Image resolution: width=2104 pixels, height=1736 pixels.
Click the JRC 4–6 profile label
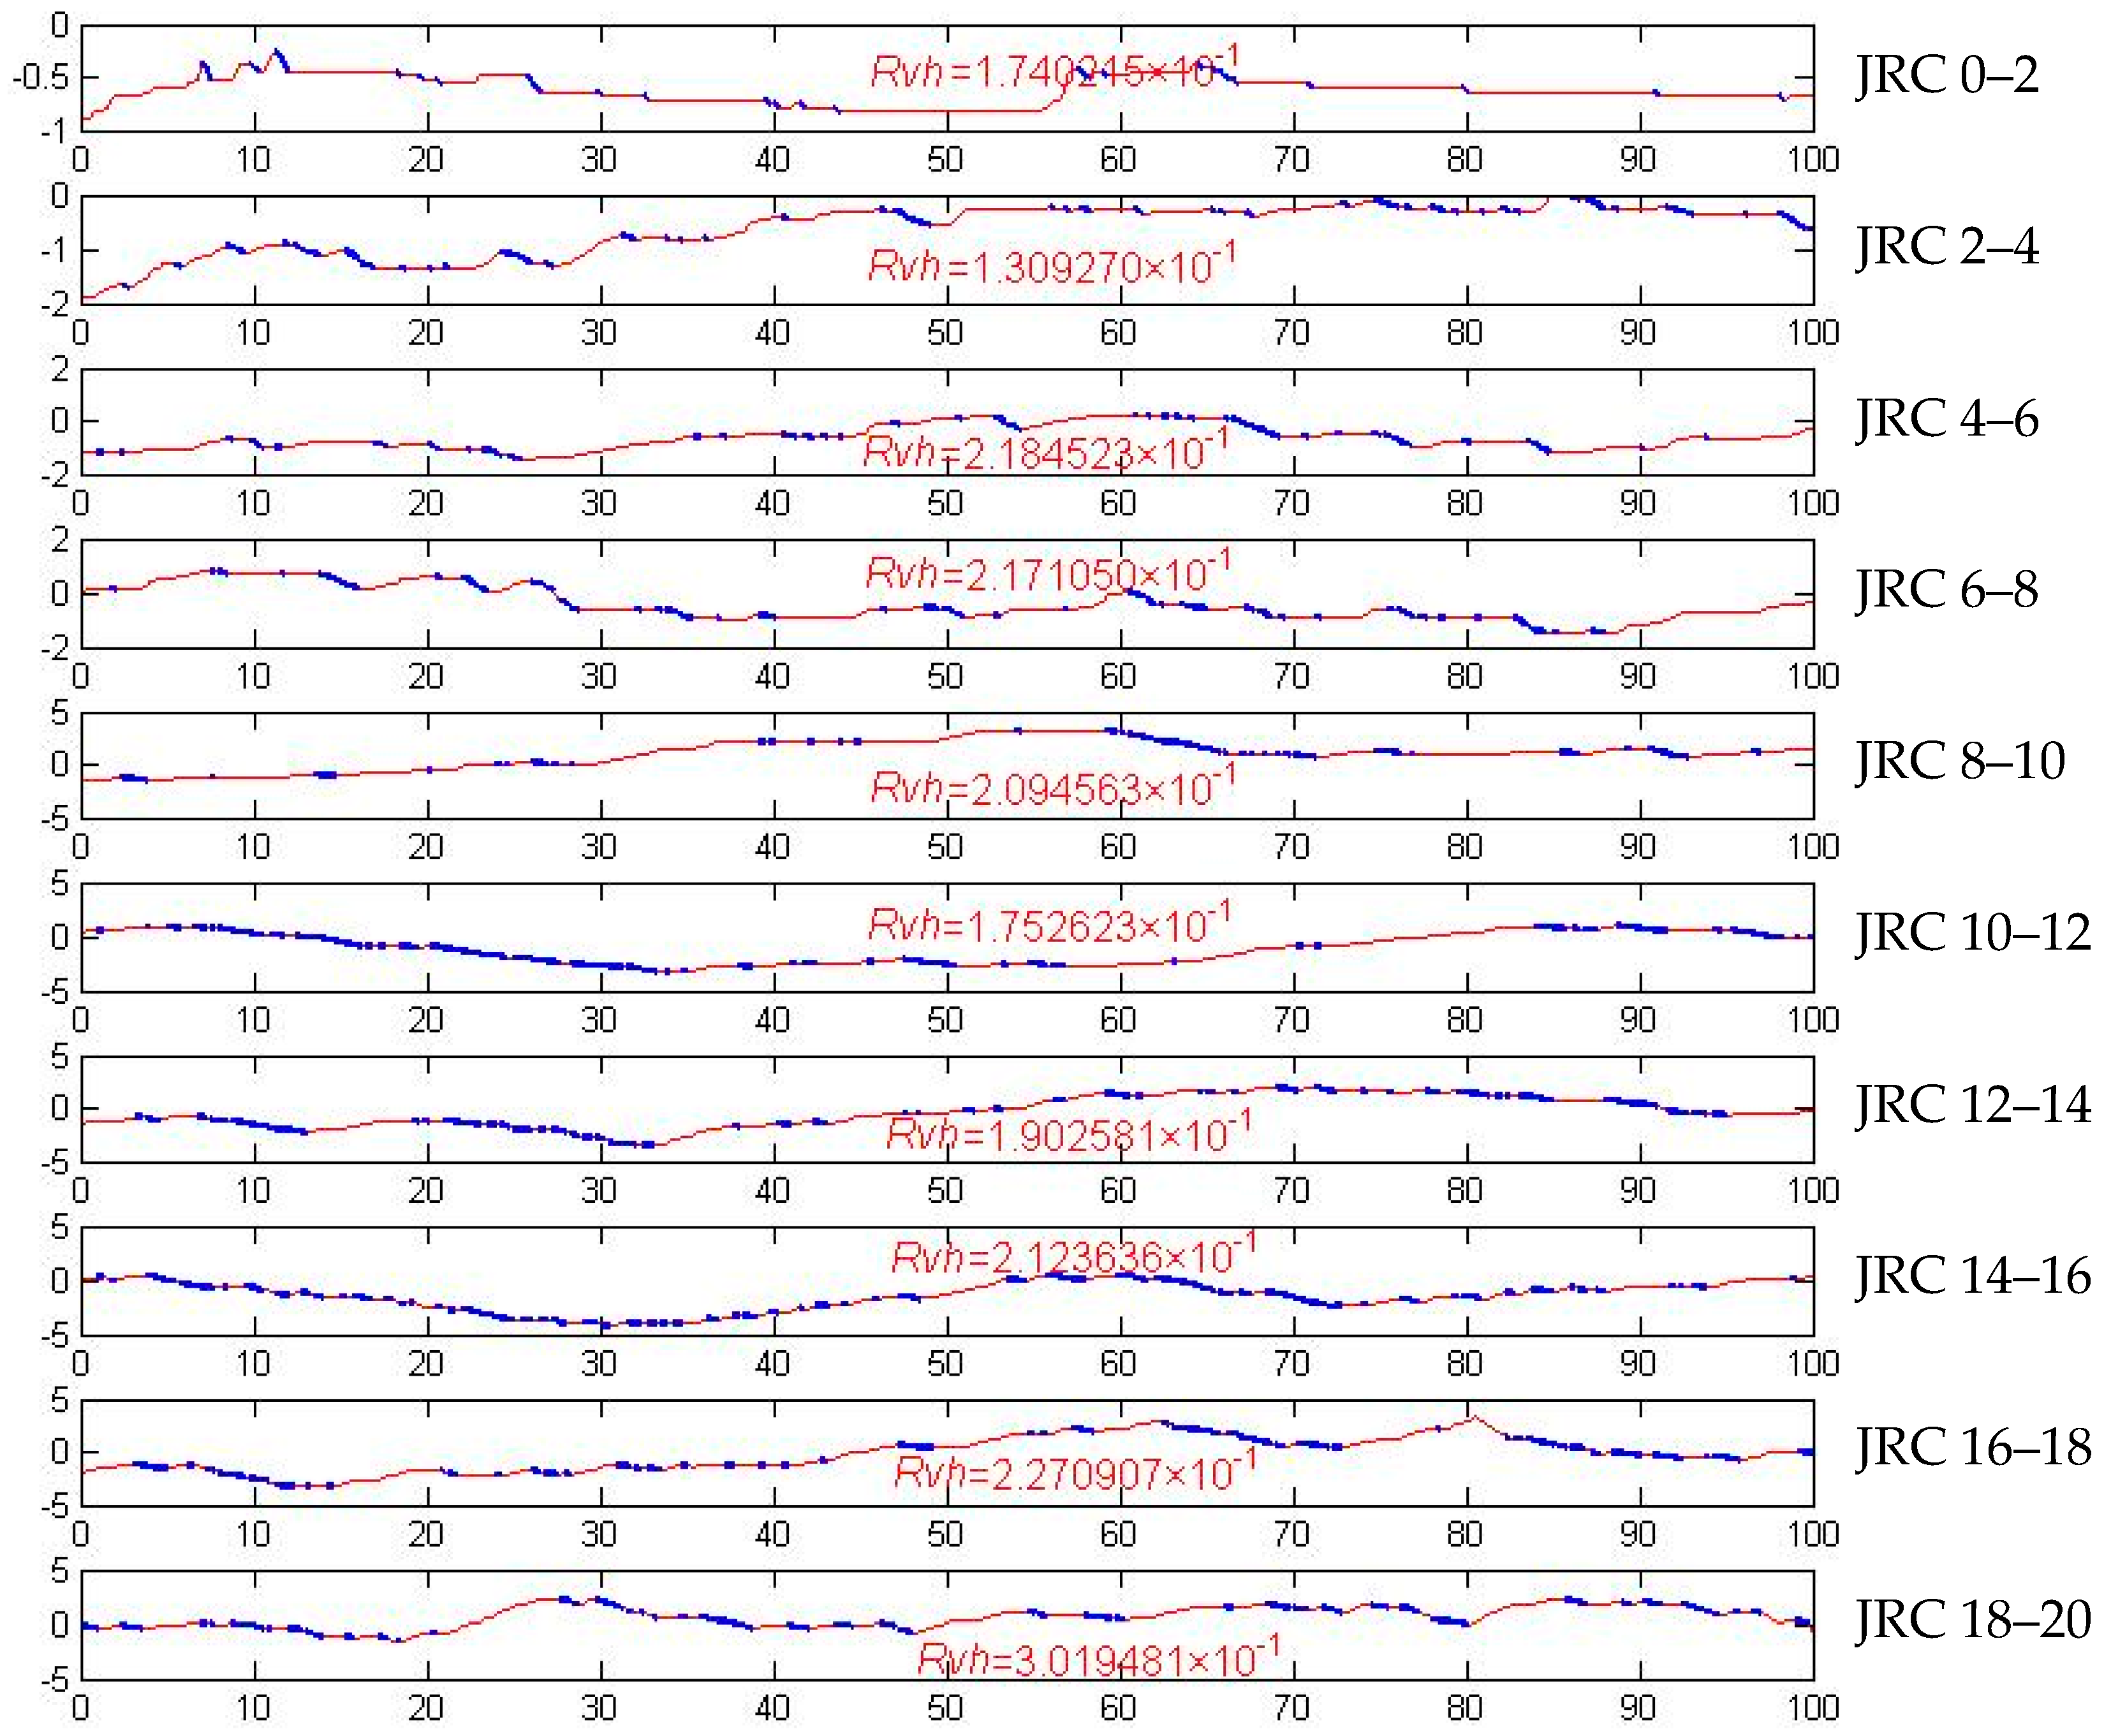[x=1946, y=419]
